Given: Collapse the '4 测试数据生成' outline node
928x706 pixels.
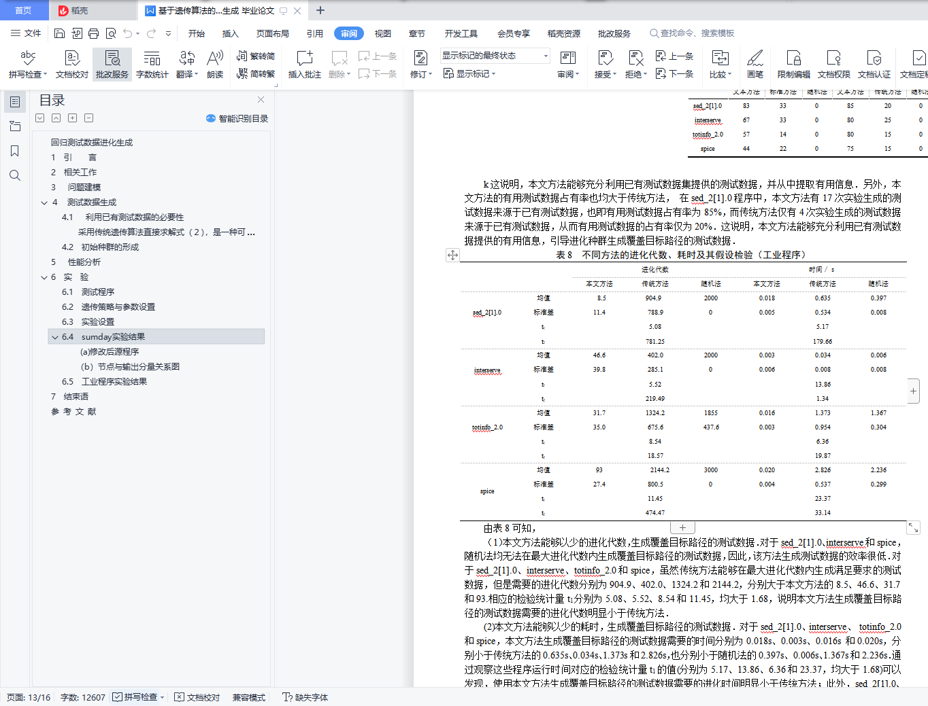Looking at the screenshot, I should click(x=44, y=202).
